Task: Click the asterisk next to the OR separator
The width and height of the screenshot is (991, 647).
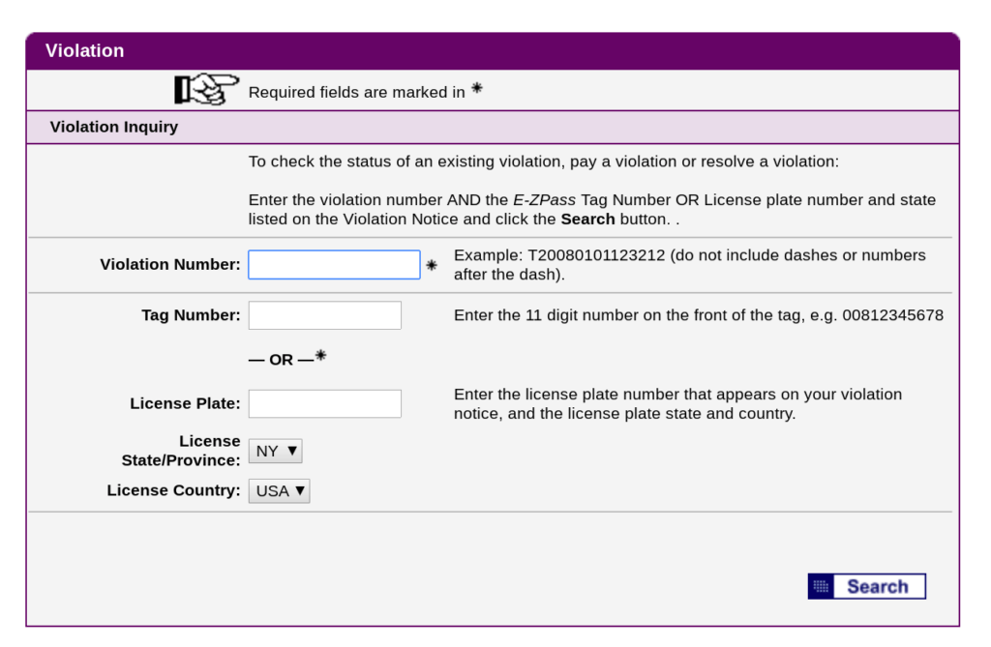Action: (321, 355)
